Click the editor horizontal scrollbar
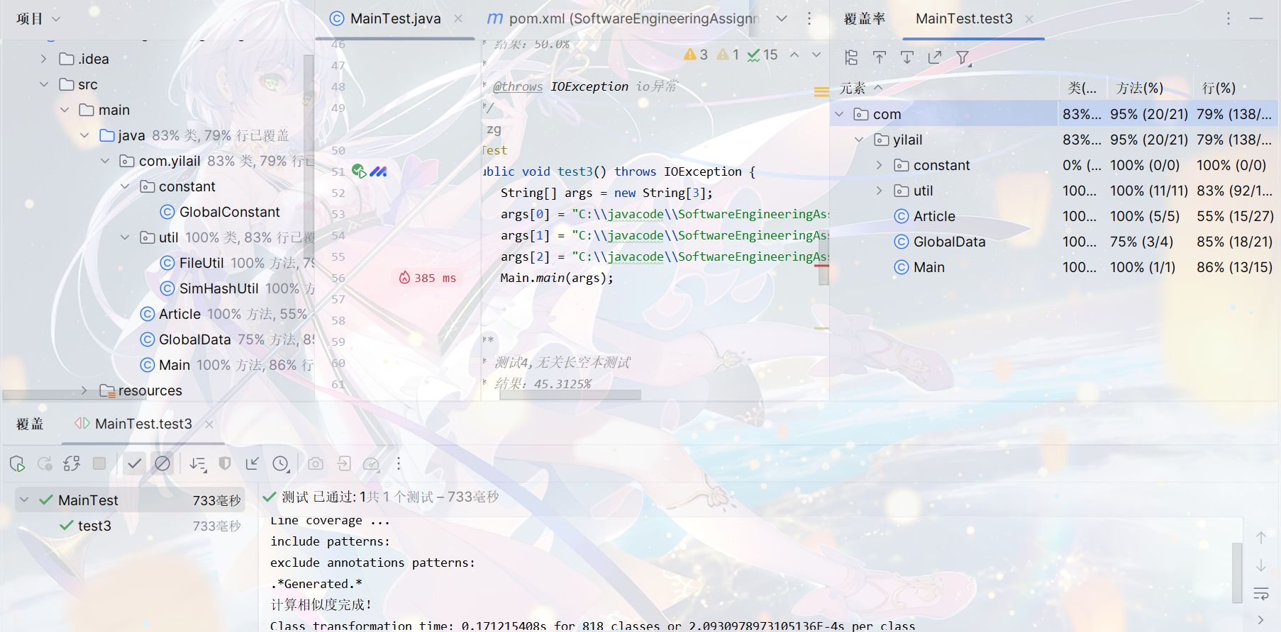This screenshot has width=1281, height=632. (x=570, y=395)
